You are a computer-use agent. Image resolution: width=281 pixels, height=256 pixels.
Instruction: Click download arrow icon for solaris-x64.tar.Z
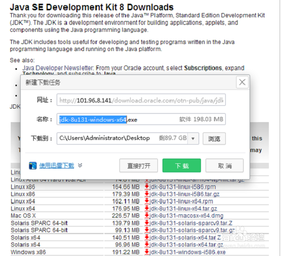pos(147,237)
